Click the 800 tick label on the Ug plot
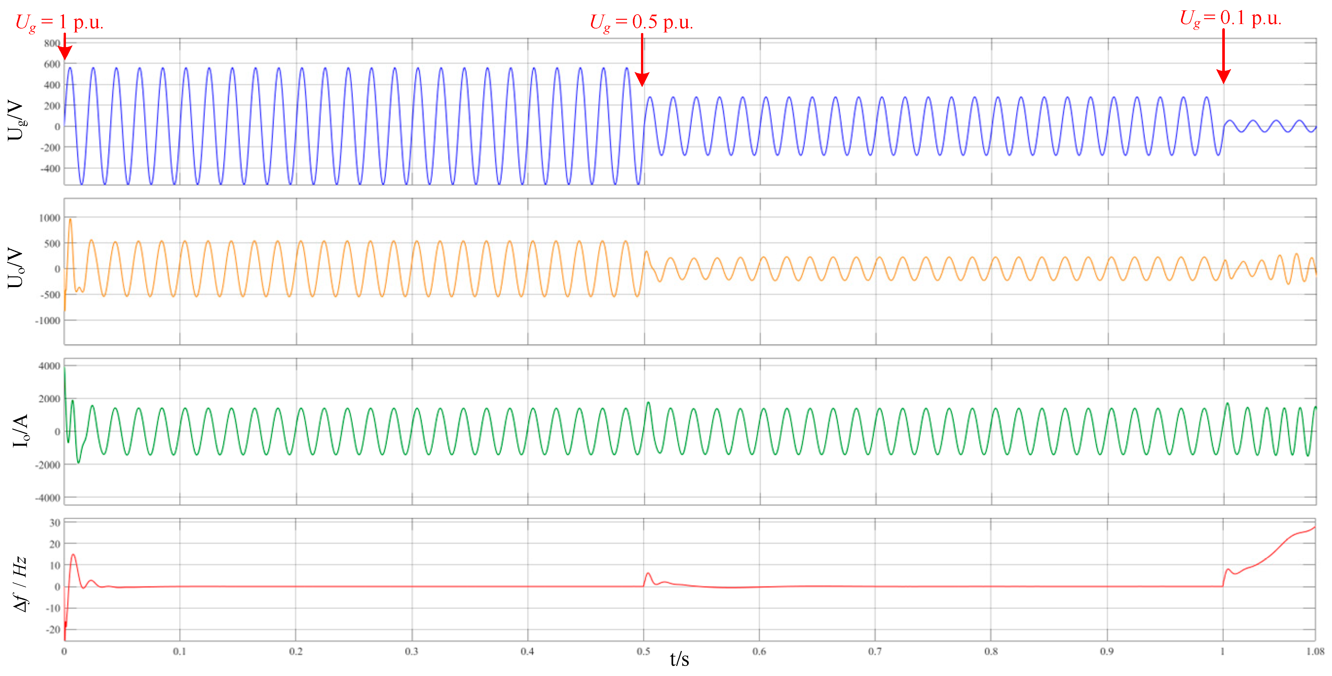Screen dimensions: 1332x676 (x=52, y=43)
